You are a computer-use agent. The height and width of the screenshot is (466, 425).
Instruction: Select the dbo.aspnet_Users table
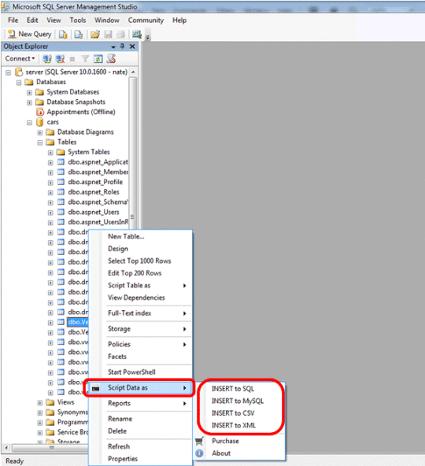click(x=94, y=213)
